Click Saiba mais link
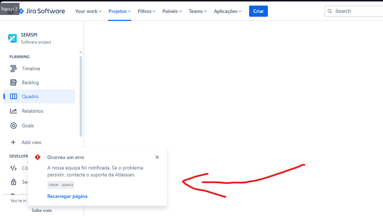The image size is (383, 216). point(41,210)
